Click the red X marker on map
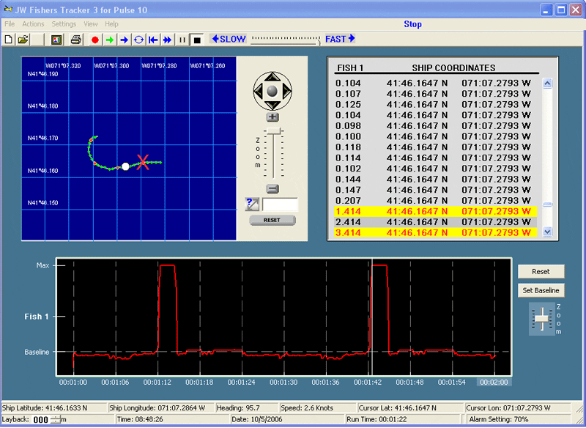This screenshot has width=586, height=428. pyautogui.click(x=143, y=162)
